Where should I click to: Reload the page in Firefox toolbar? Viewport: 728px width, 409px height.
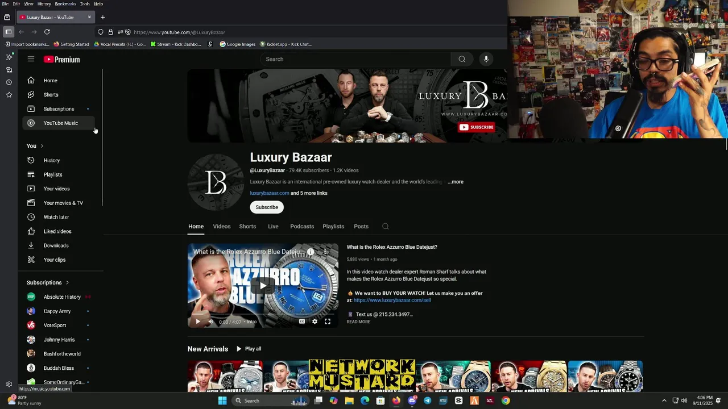(x=47, y=32)
